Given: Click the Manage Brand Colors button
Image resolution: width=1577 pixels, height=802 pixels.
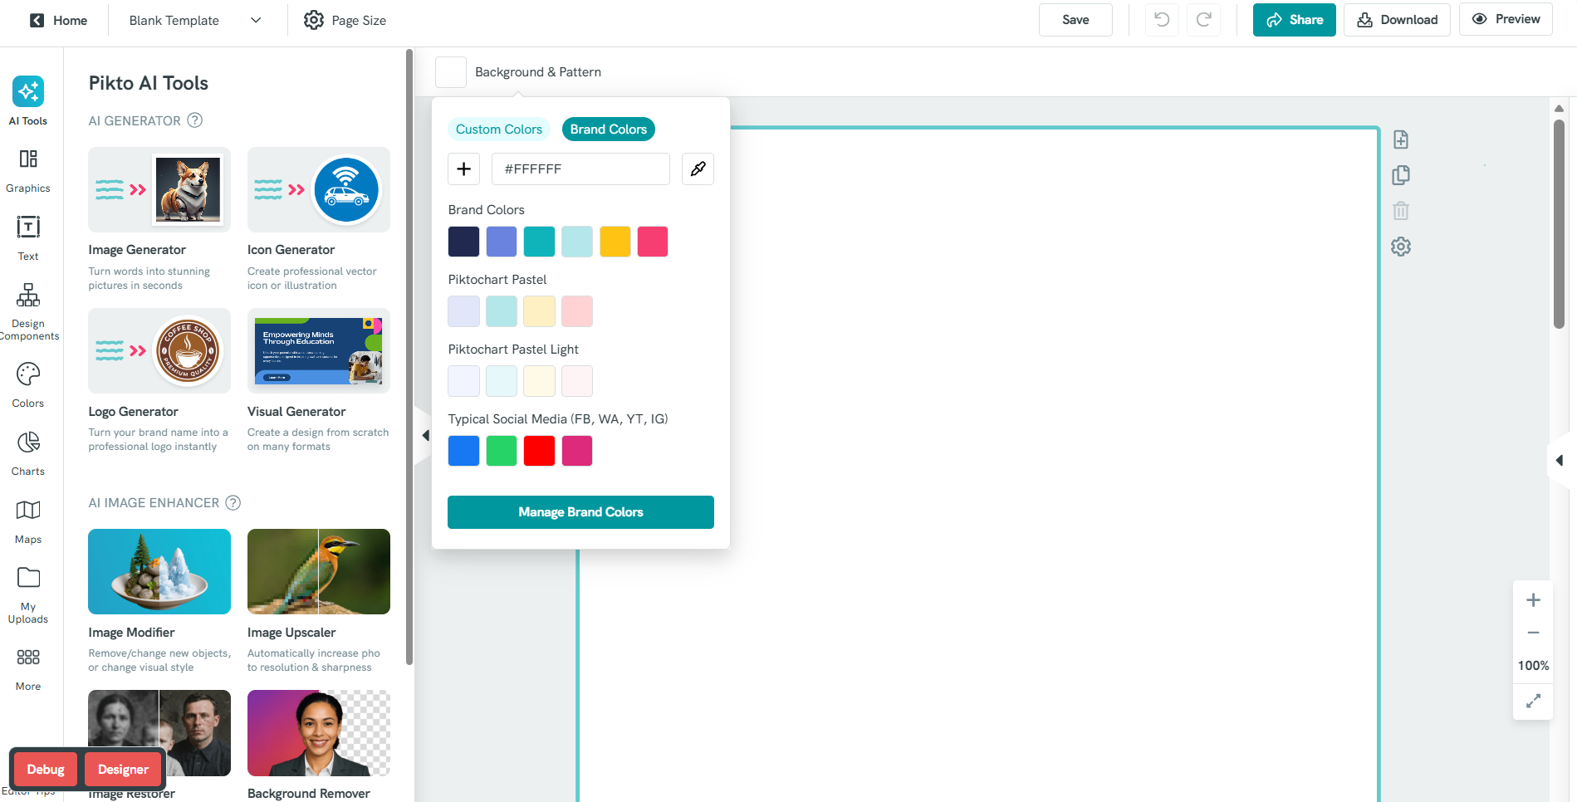Looking at the screenshot, I should [x=580, y=511].
